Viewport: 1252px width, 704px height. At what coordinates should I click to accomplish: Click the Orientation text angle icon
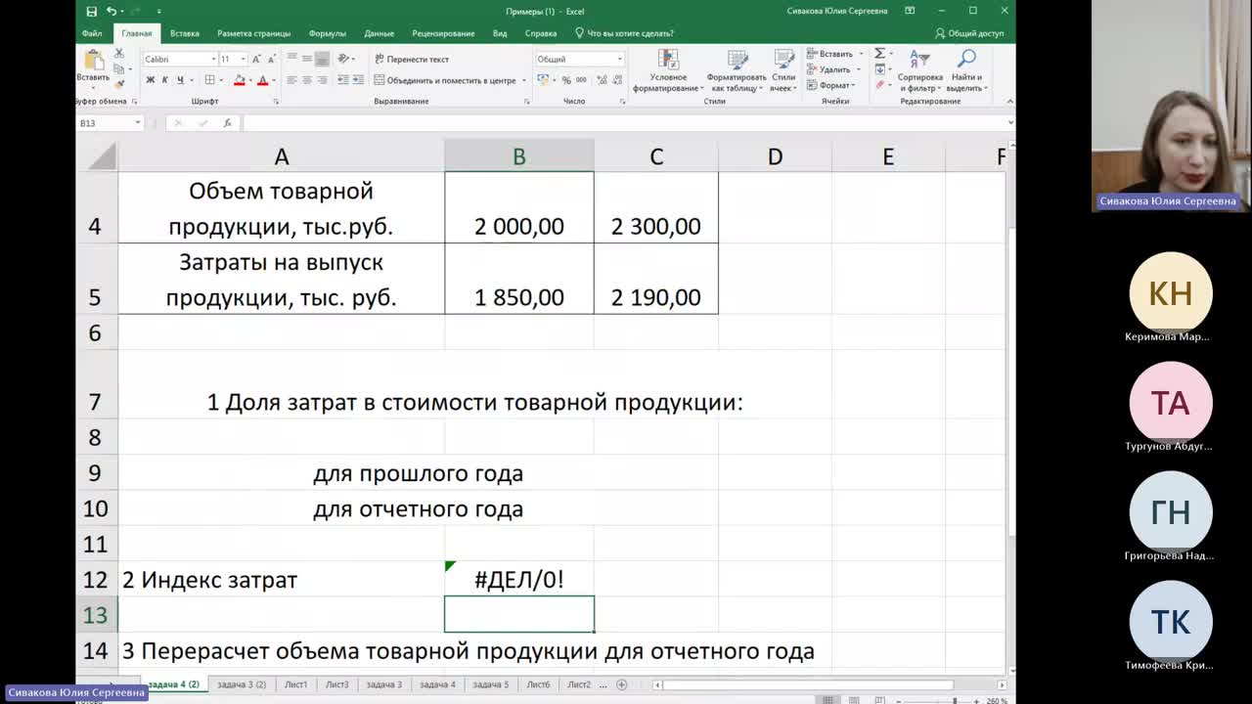coord(344,59)
